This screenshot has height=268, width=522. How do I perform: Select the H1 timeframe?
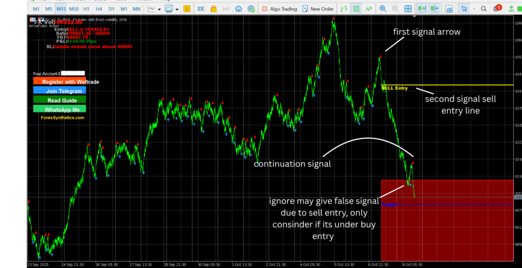tap(86, 9)
